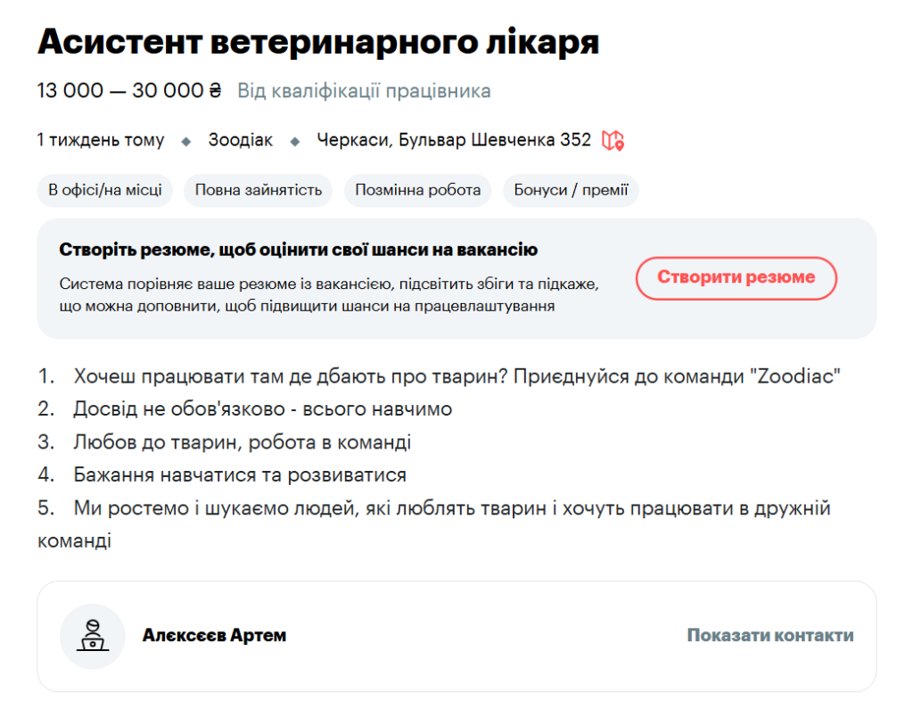Screen dimensions: 913x709
Task: Click the person silhouette inside the avatar circle
Action: coord(92,633)
